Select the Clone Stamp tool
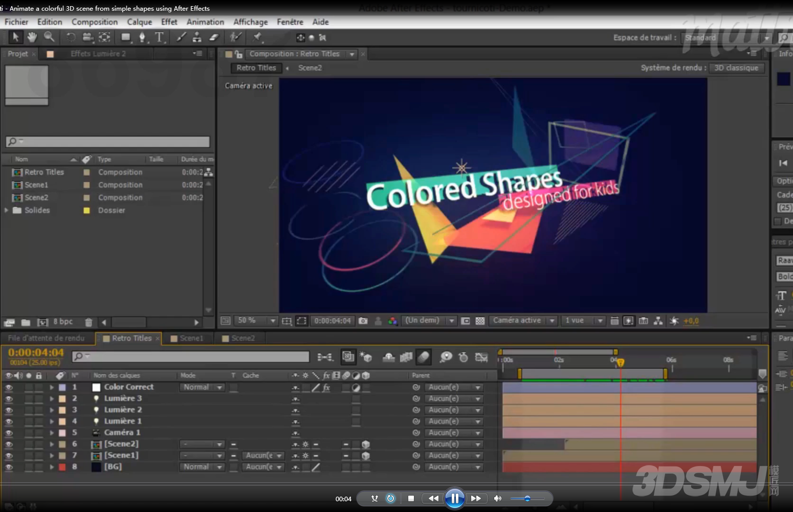This screenshot has width=793, height=512. click(x=197, y=37)
